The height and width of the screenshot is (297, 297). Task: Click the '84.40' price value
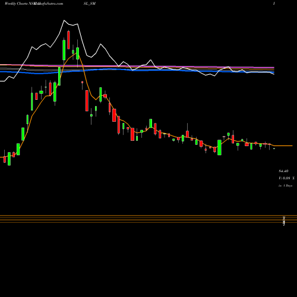(x=283, y=171)
